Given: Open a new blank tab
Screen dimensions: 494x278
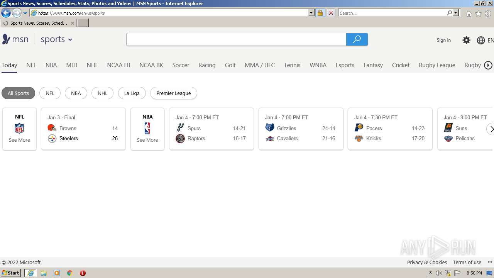Looking at the screenshot, I should tap(83, 23).
